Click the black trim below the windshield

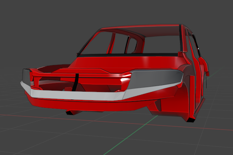[x=128, y=55]
